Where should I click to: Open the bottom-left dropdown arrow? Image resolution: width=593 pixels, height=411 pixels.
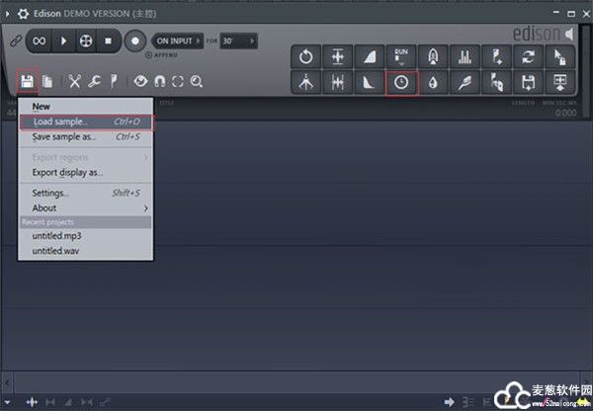point(7,402)
